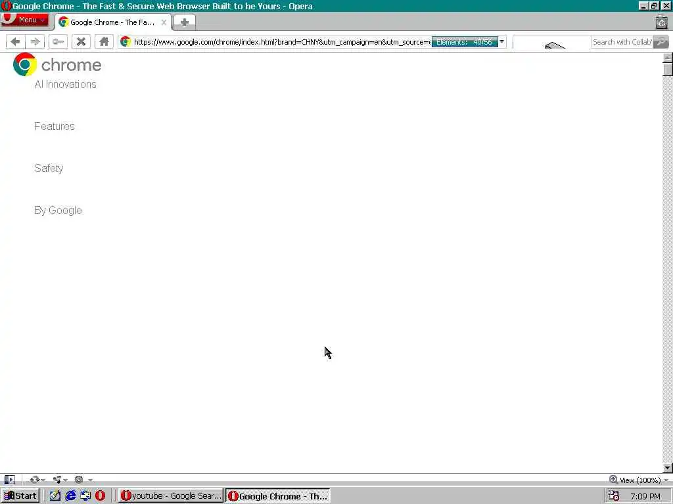Image resolution: width=673 pixels, height=504 pixels.
Task: Click the scrollbar up arrow
Action: [x=668, y=57]
